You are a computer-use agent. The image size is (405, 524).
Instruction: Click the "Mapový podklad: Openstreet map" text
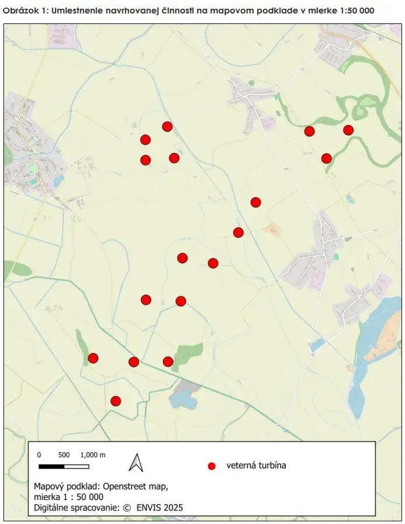tap(101, 486)
